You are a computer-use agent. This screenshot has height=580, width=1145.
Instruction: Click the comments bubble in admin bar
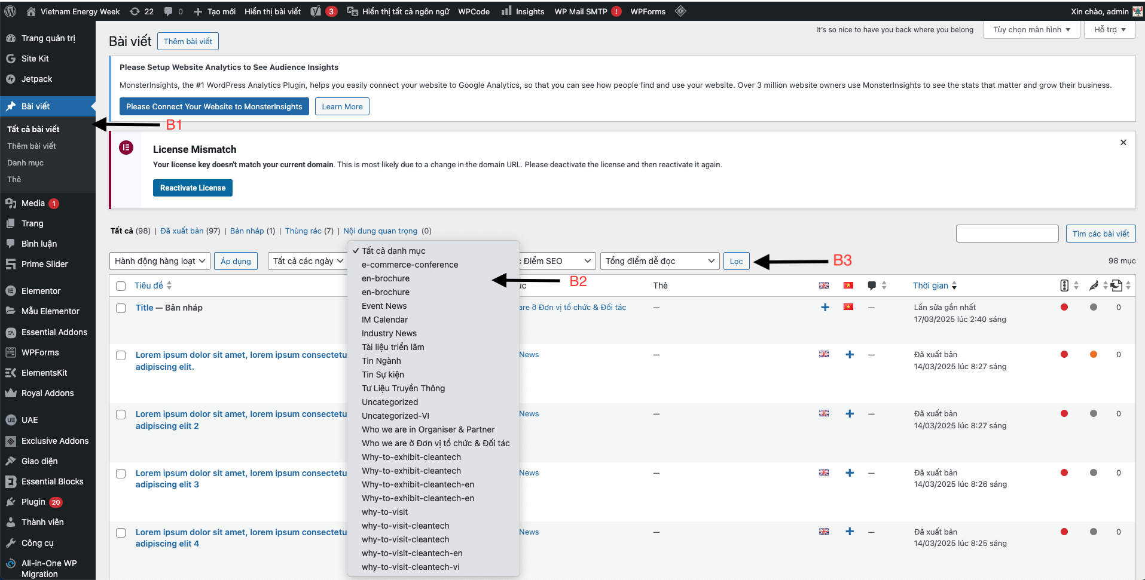169,11
